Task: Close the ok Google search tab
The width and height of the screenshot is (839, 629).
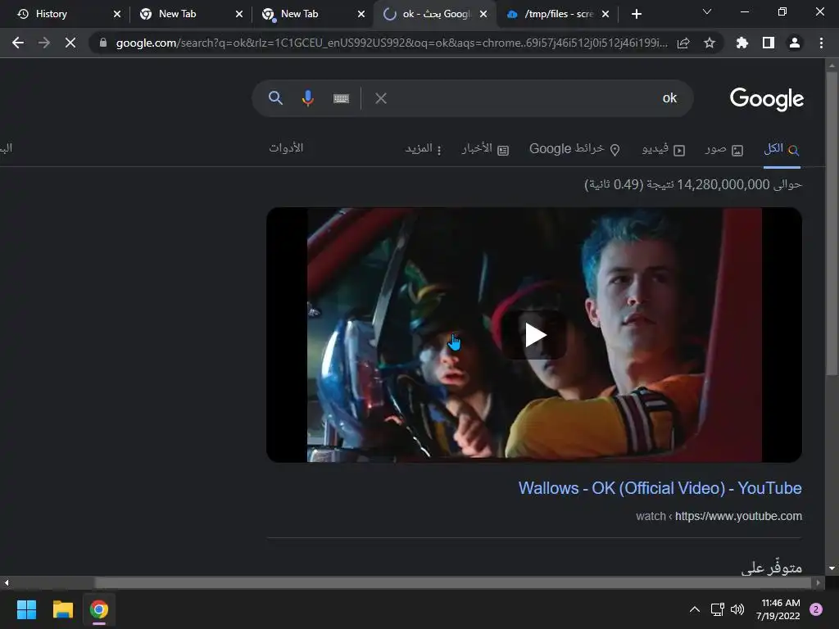Action: pos(483,14)
